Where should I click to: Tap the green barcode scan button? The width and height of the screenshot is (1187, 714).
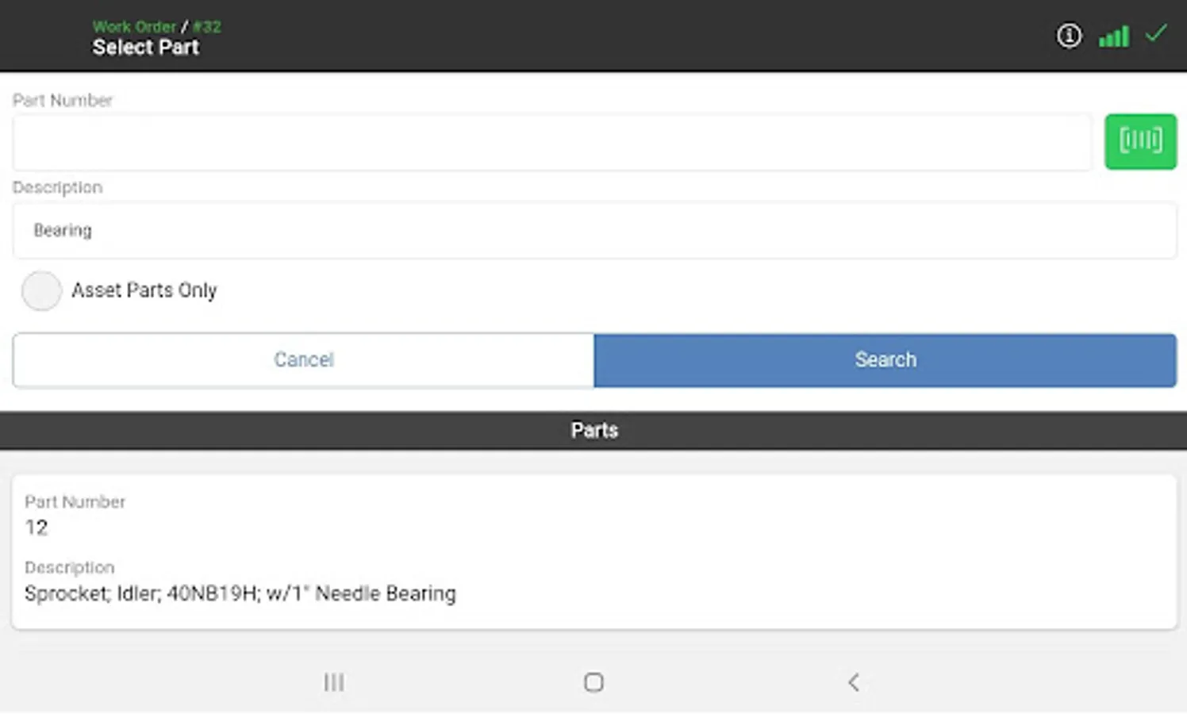[1139, 141]
